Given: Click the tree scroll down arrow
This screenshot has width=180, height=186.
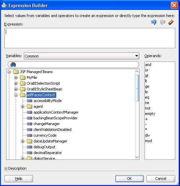Looking at the screenshot, I should click(137, 157).
